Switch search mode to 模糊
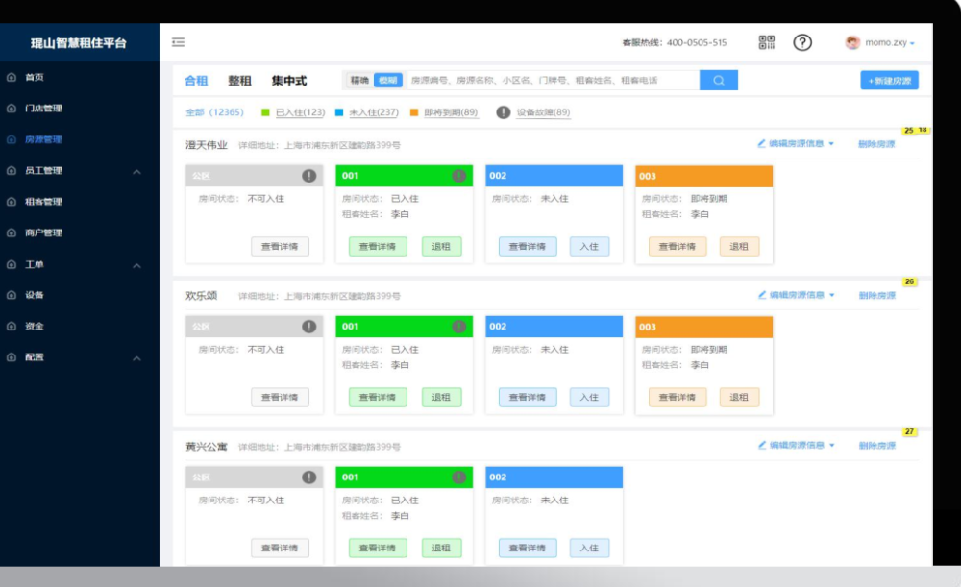The image size is (961, 587). point(386,81)
